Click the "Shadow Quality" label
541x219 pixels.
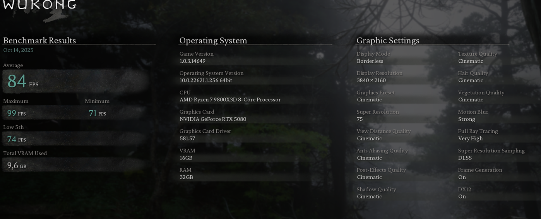376,189
